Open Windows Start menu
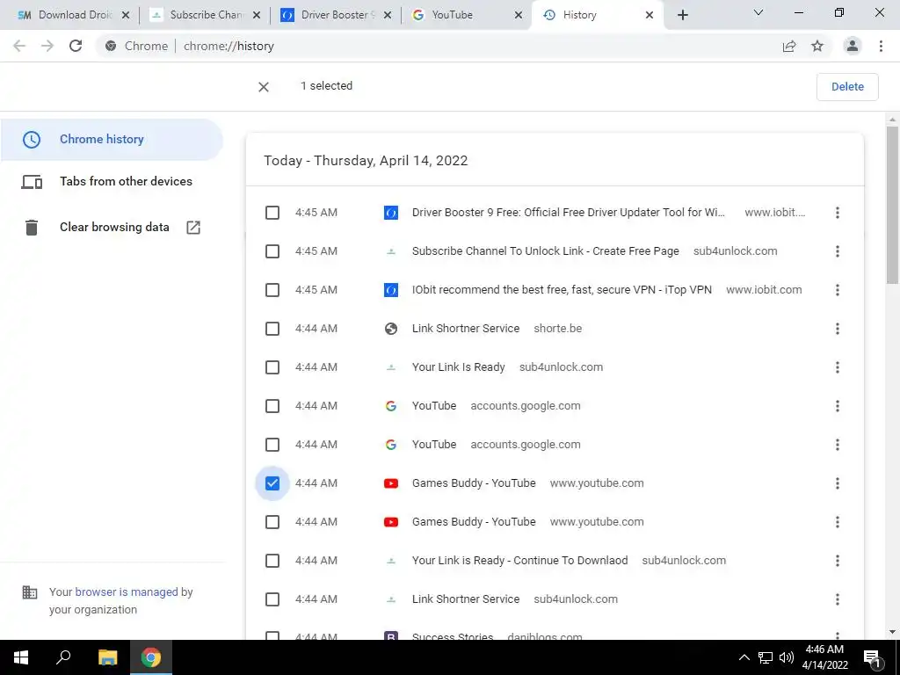Viewport: 900px width, 675px height. coord(21,657)
